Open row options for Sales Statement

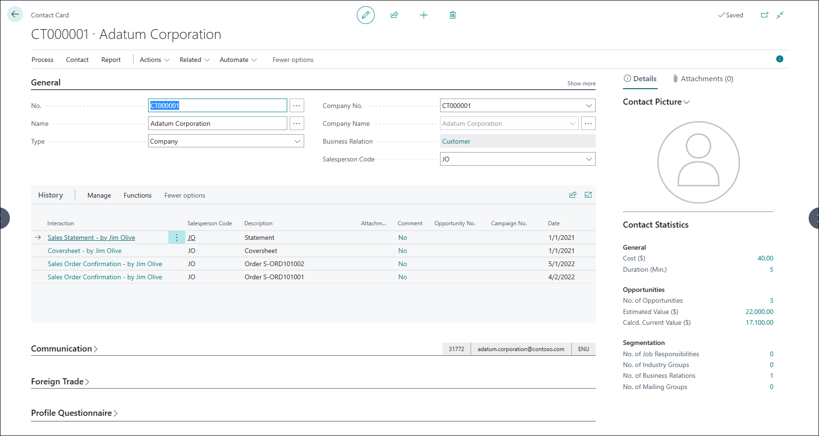[177, 237]
